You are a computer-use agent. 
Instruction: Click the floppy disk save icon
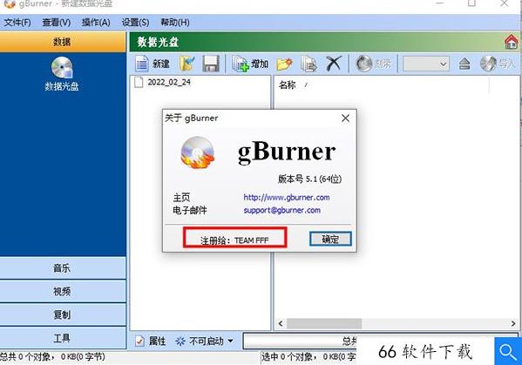pos(211,64)
